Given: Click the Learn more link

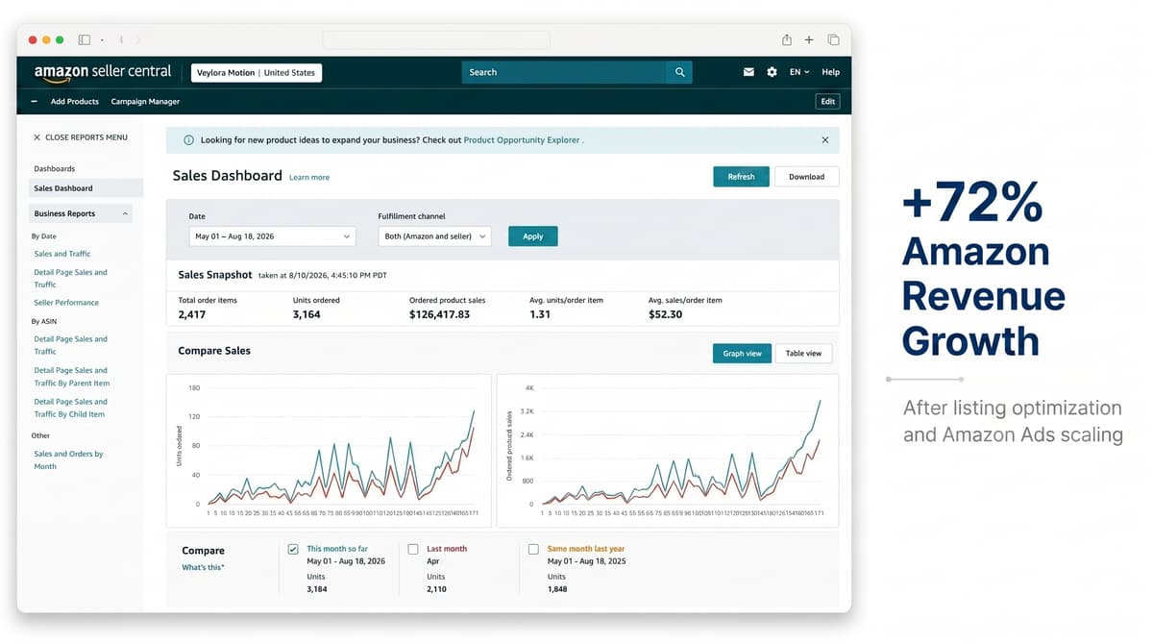Looking at the screenshot, I should tap(309, 178).
